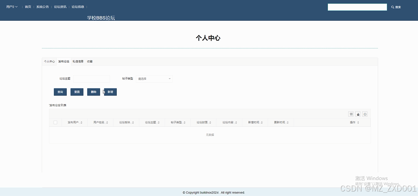Click the 论坛板块 column header text
This screenshot has height=196, width=418.
point(125,122)
